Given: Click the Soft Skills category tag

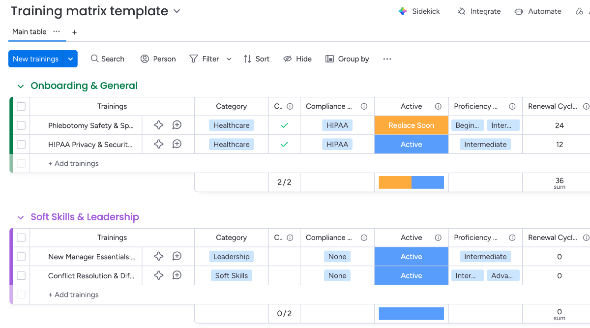Looking at the screenshot, I should (232, 276).
